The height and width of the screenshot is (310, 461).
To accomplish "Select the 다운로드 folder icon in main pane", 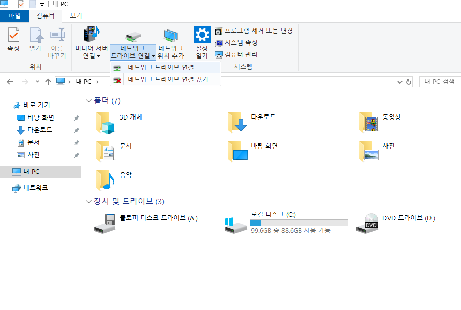I will point(237,122).
